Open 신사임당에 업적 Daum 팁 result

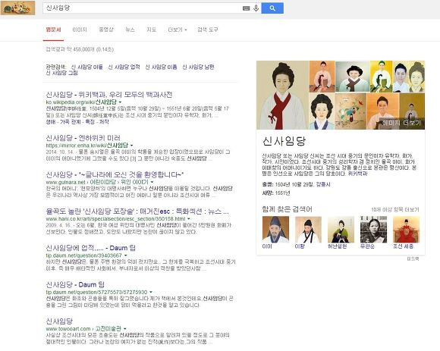90,248
